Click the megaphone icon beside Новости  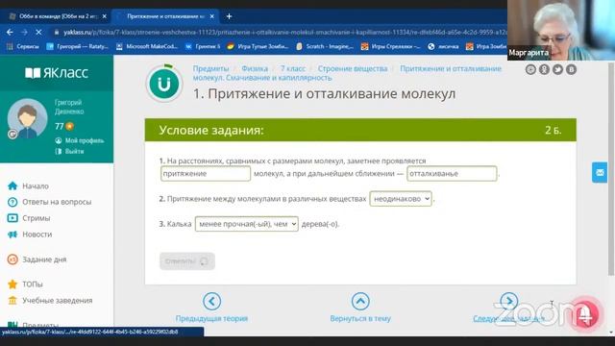[12, 235]
